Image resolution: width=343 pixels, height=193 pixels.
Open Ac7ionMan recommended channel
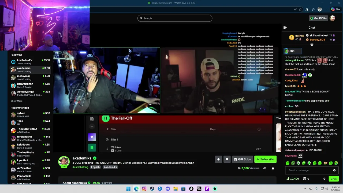click(x=30, y=170)
